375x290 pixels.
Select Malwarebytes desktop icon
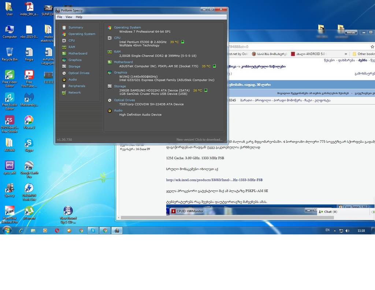[29, 100]
